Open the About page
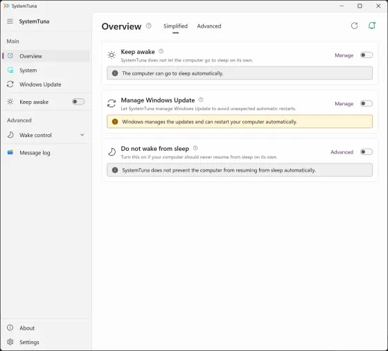This screenshot has width=388, height=351. point(46,328)
